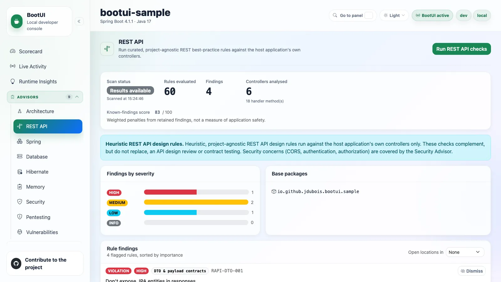This screenshot has width=501, height=282.
Task: Click the LOW severity progress bar
Action: tap(196, 212)
